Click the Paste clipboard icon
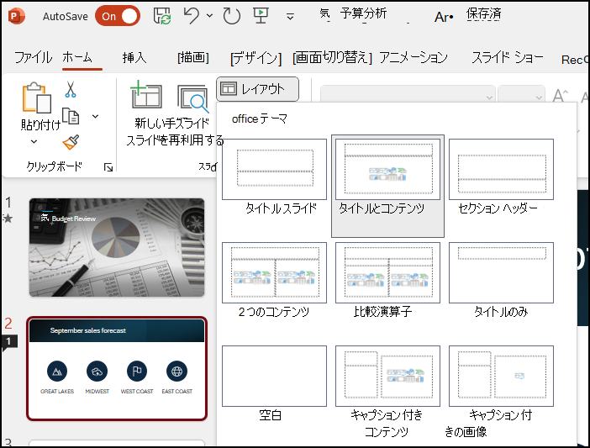 [x=36, y=98]
